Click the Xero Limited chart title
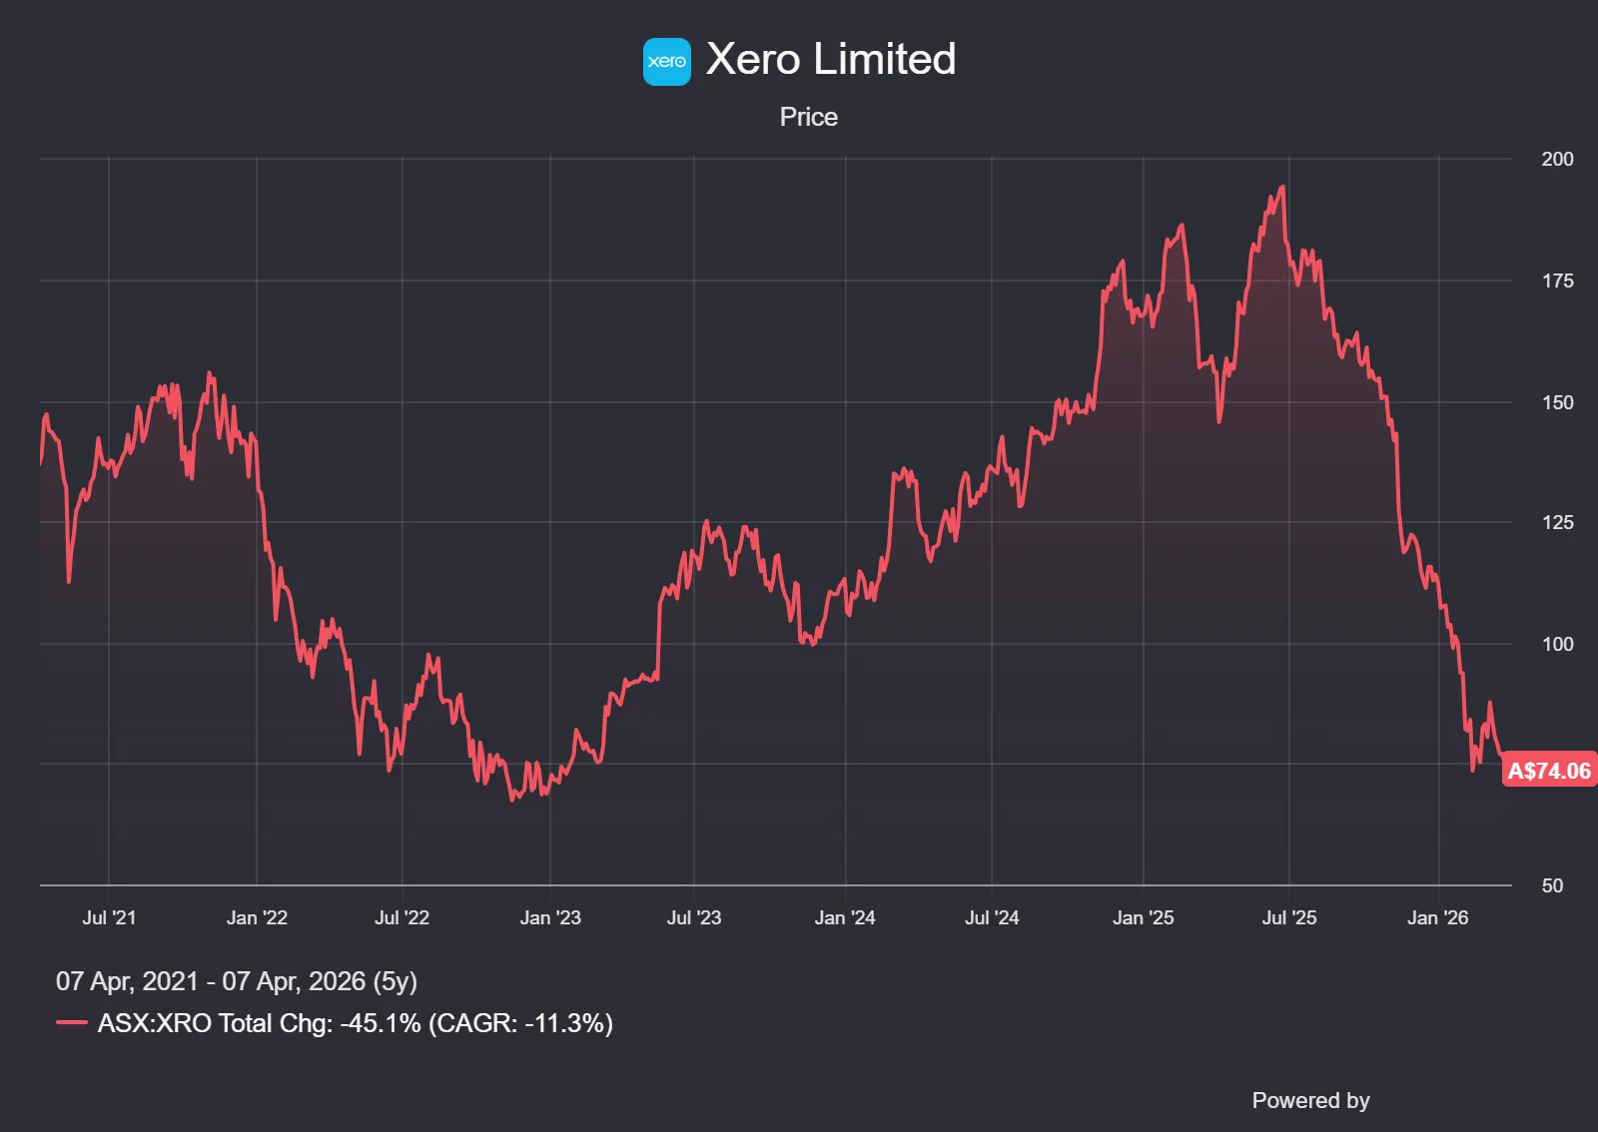Screen dimensions: 1598x1132 point(830,59)
